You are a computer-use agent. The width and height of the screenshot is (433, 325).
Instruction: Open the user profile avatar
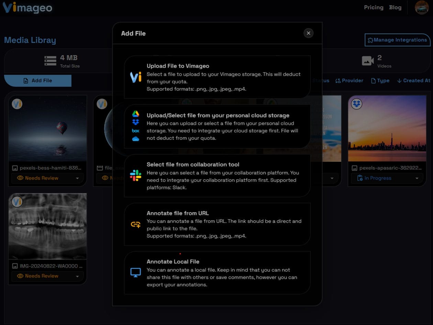(421, 8)
